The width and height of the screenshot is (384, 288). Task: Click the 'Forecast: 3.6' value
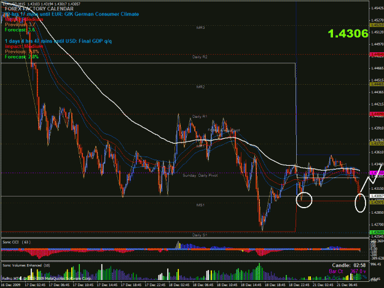[x=20, y=30]
